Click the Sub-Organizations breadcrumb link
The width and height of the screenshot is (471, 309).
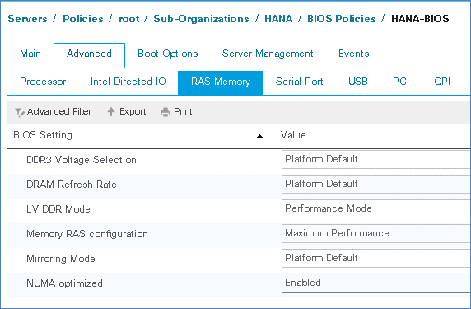[x=201, y=19]
